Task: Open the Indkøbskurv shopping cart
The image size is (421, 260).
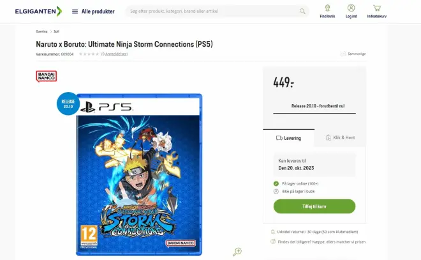Action: (377, 11)
